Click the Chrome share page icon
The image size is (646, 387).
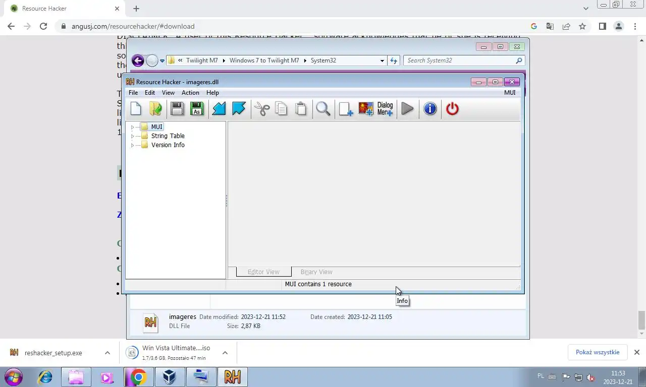tap(566, 26)
